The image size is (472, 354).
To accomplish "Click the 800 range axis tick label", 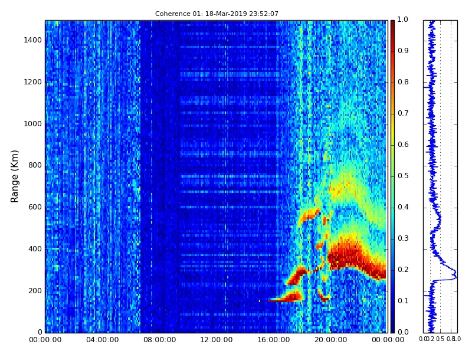I will [x=35, y=165].
